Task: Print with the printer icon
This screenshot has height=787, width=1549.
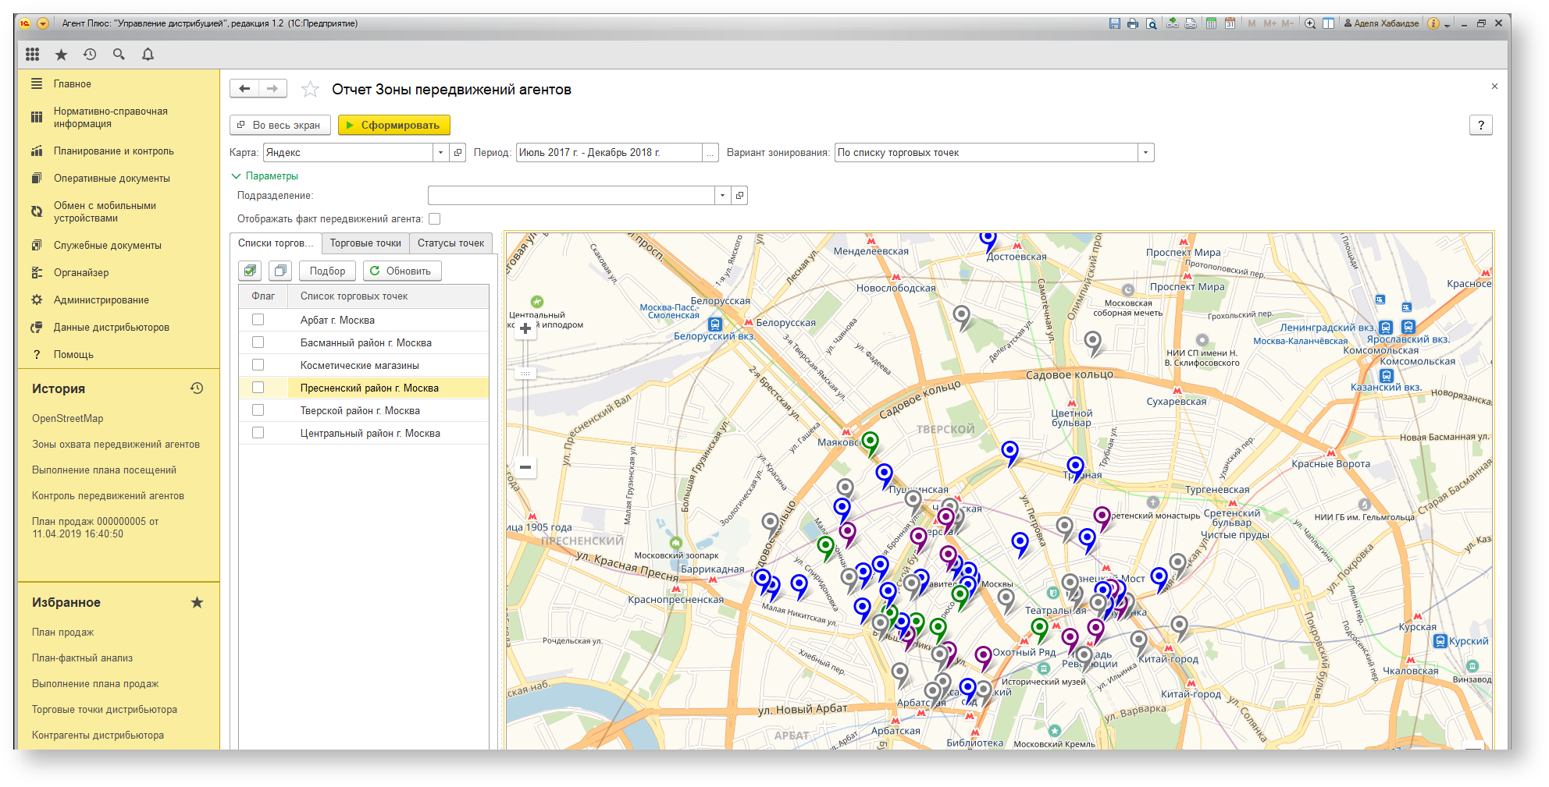Action: 1133,23
